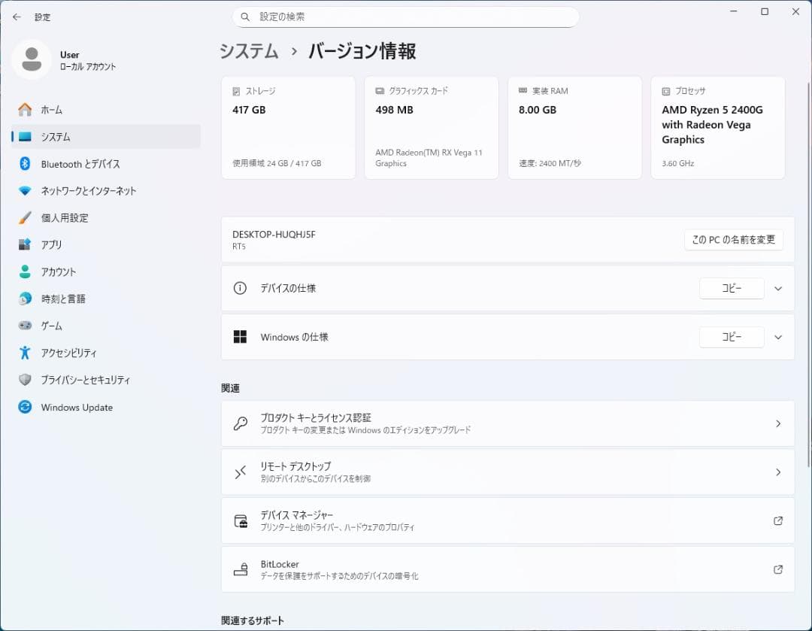This screenshot has height=631, width=812.
Task: Click the ストレージ card disk icon
Action: point(236,91)
